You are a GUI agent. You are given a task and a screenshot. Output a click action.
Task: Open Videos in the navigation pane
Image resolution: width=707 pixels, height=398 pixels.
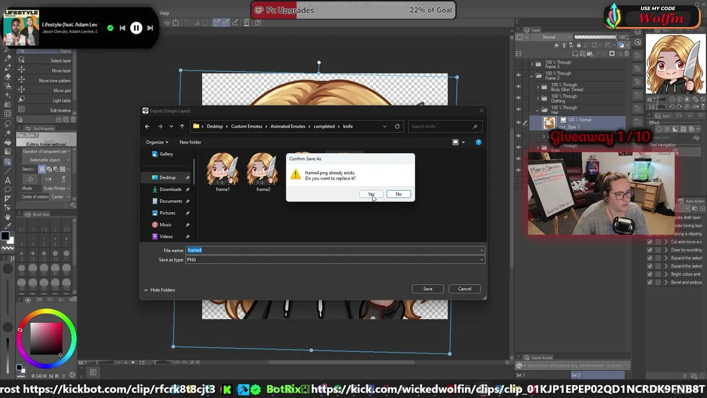point(166,237)
